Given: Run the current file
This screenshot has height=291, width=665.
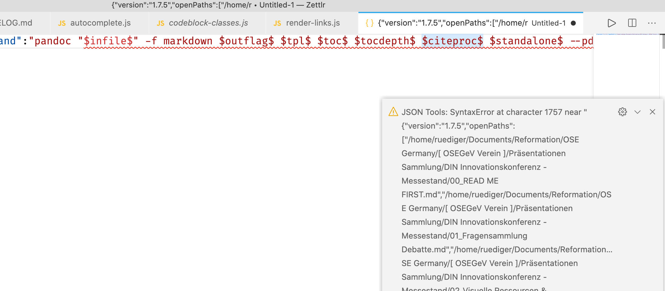Looking at the screenshot, I should tap(611, 23).
